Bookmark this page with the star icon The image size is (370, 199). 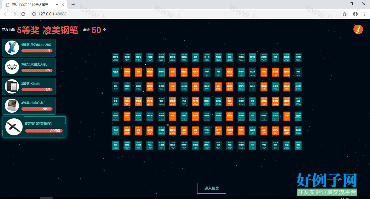tap(345, 14)
